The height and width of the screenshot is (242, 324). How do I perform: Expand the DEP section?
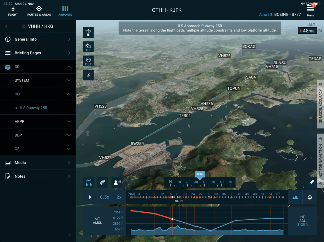tap(38, 135)
